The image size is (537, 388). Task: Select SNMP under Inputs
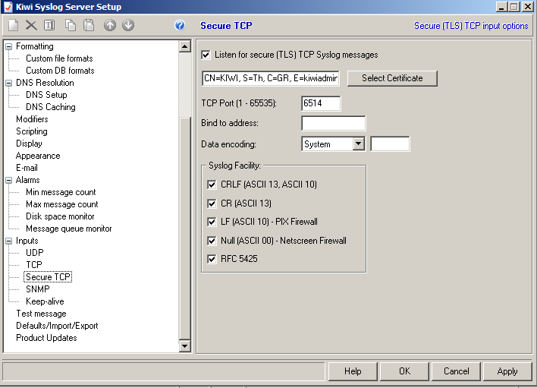coord(38,289)
